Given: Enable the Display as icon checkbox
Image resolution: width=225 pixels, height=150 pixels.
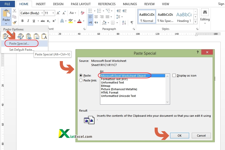Looking at the screenshot, I should [x=174, y=76].
